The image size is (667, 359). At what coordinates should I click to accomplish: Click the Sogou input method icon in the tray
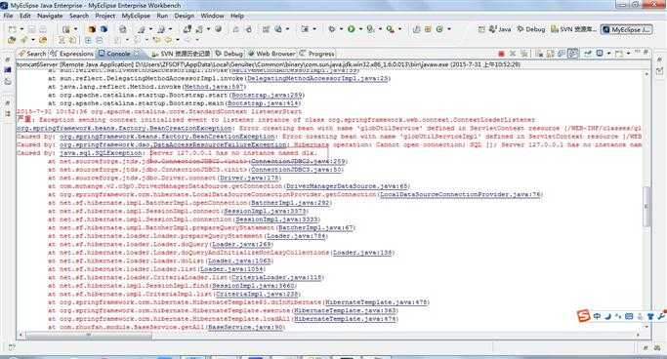583,316
